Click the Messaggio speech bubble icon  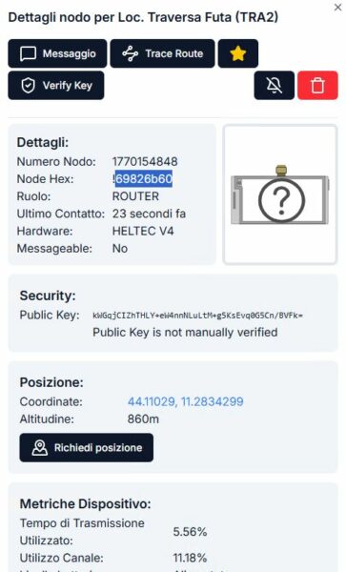click(x=28, y=53)
